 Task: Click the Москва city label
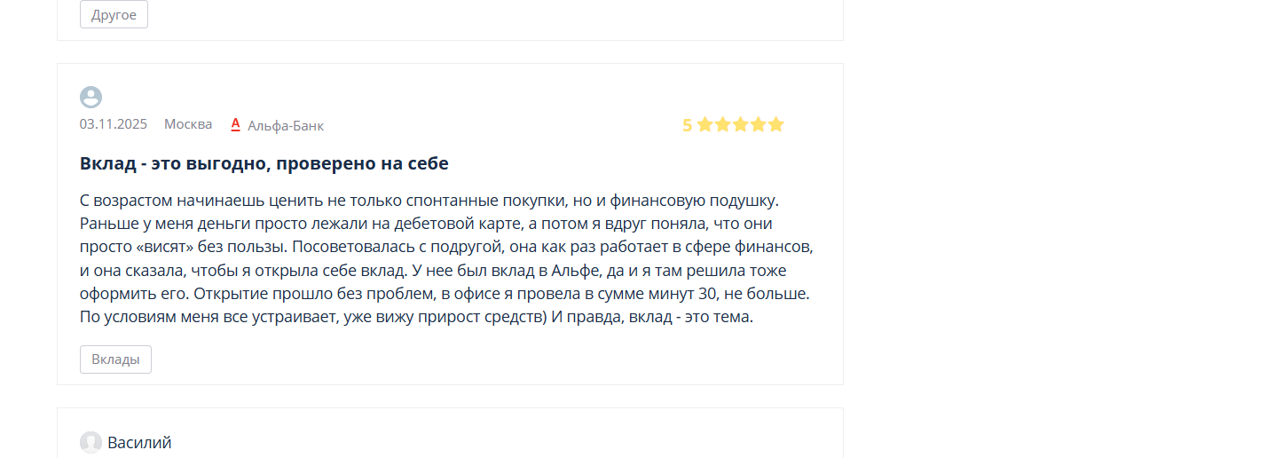[188, 124]
